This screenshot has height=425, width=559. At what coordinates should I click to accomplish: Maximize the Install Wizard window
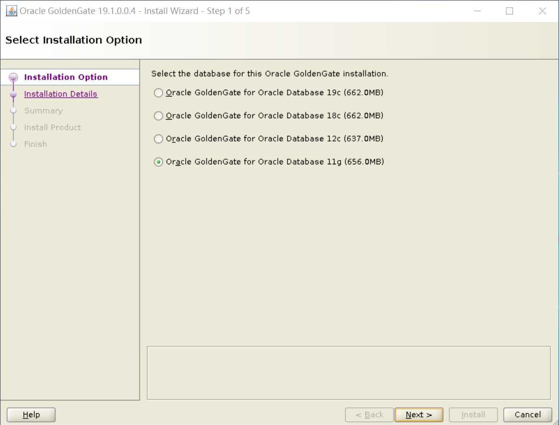point(509,11)
